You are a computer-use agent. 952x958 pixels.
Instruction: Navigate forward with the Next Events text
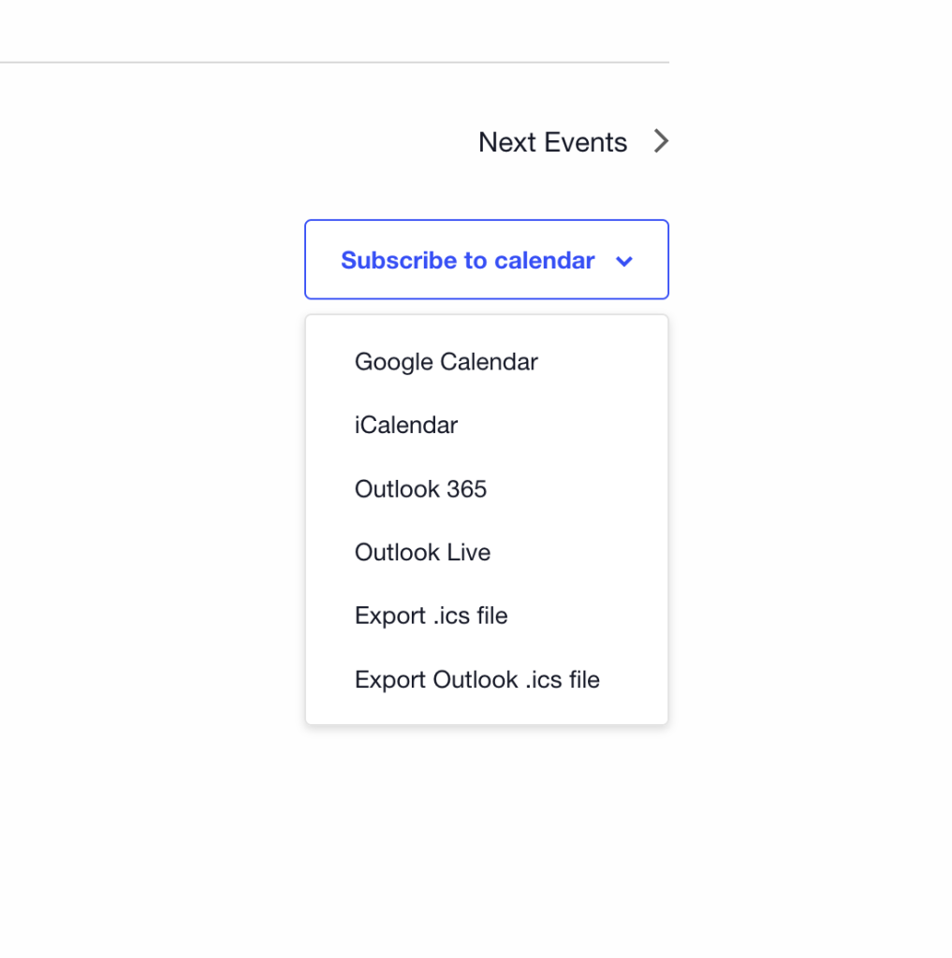[x=552, y=142]
